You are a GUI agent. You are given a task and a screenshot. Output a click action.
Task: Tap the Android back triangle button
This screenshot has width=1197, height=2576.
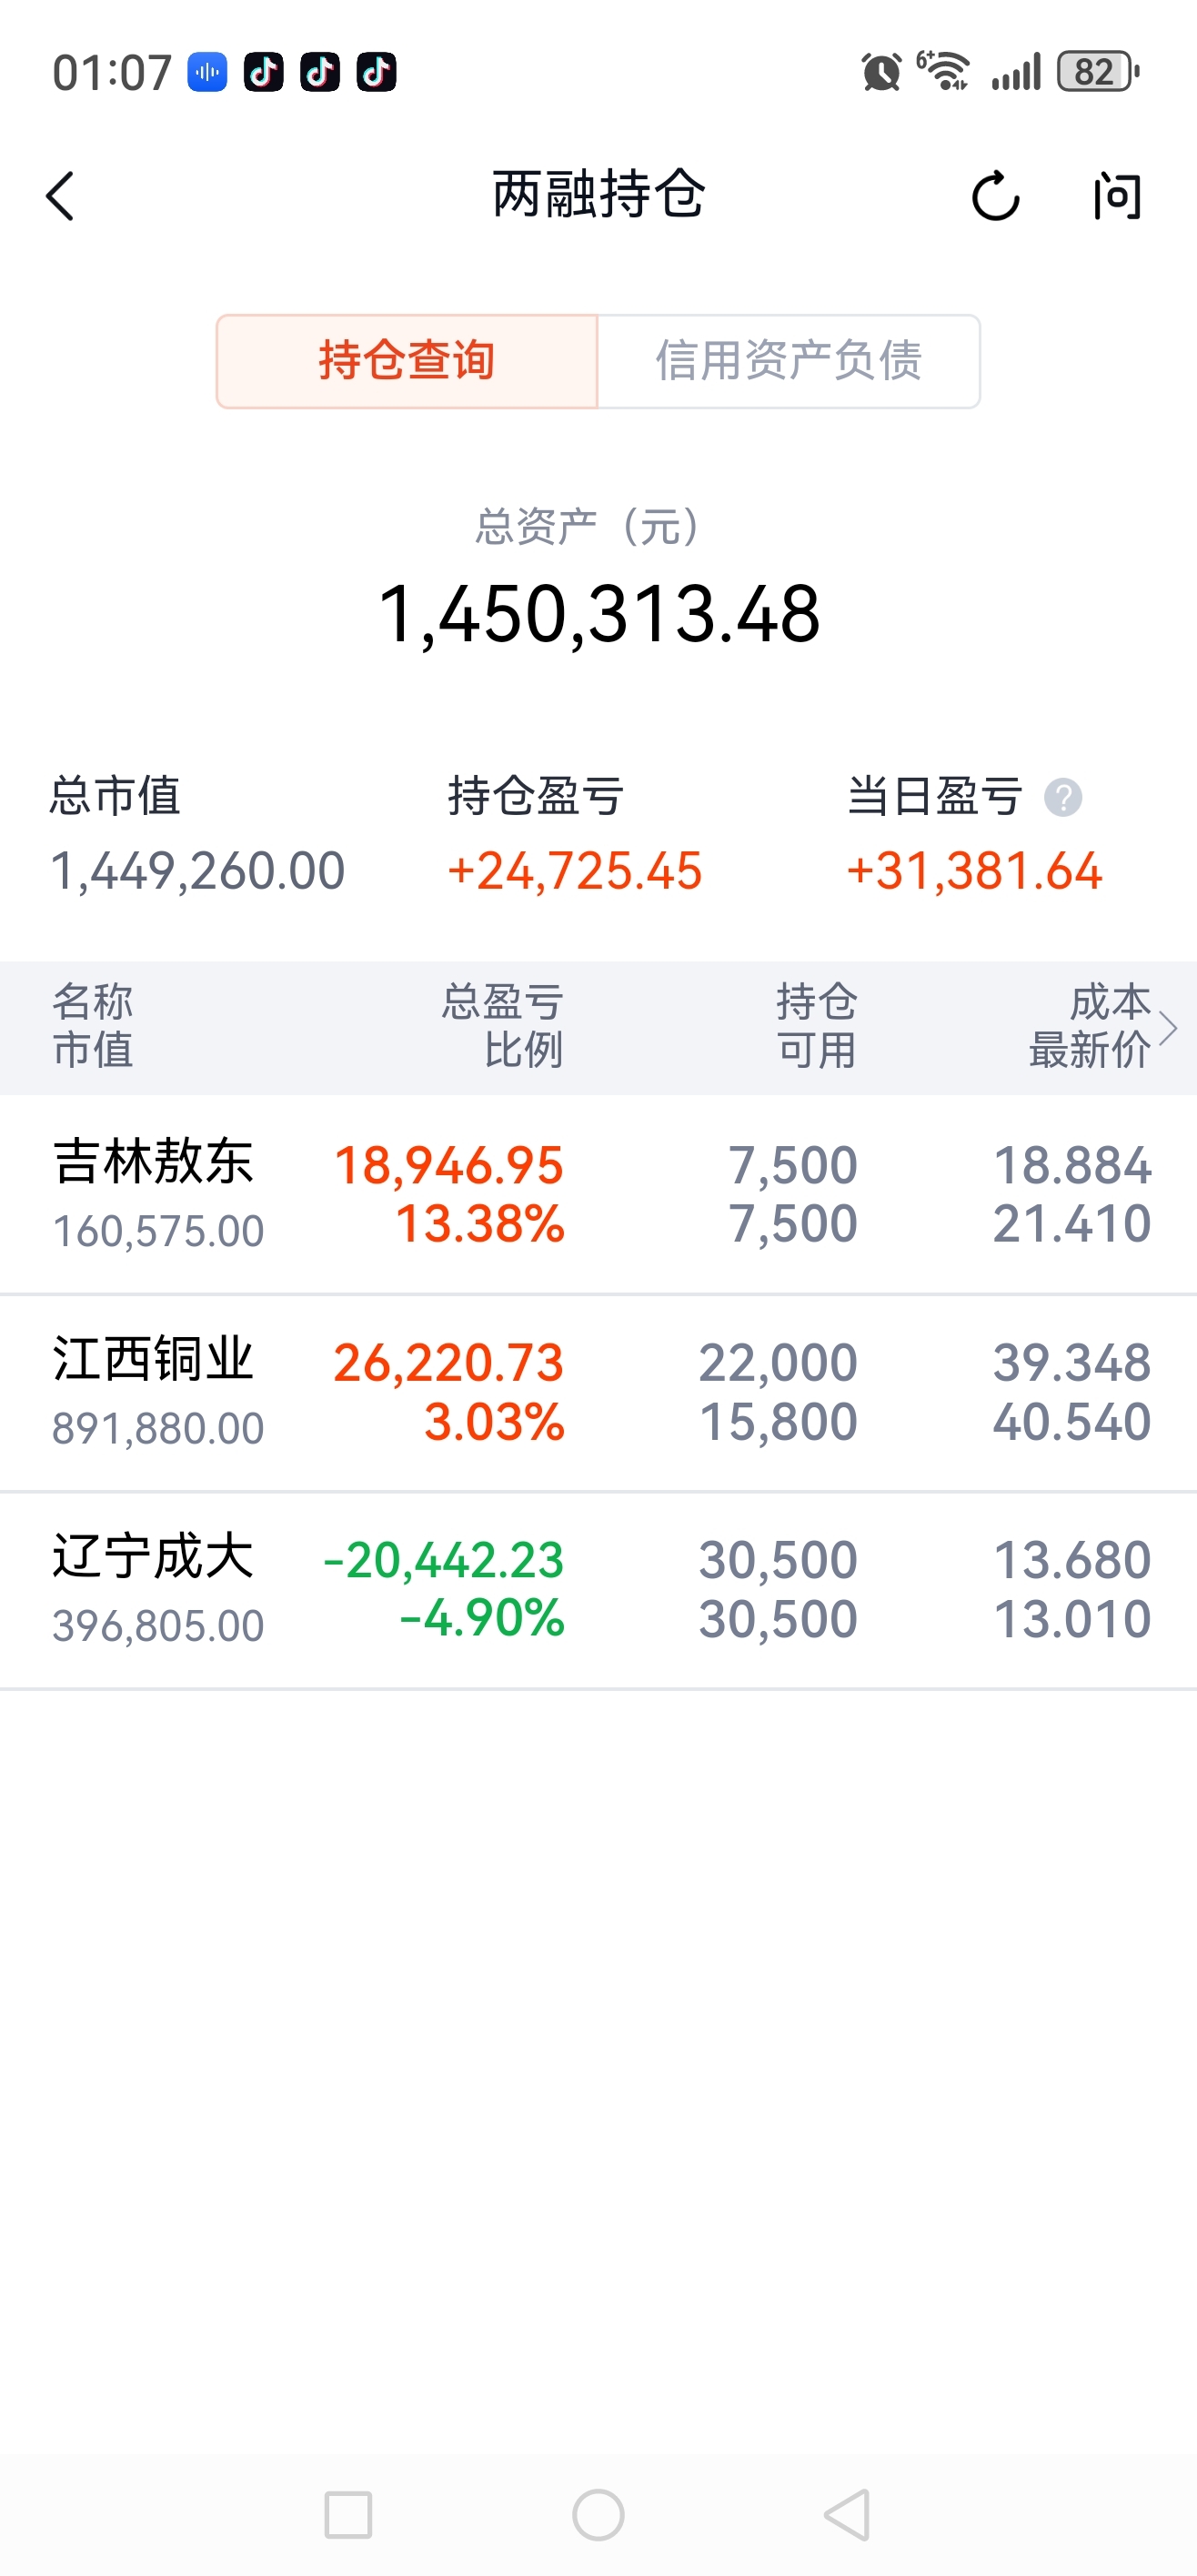tap(848, 2515)
